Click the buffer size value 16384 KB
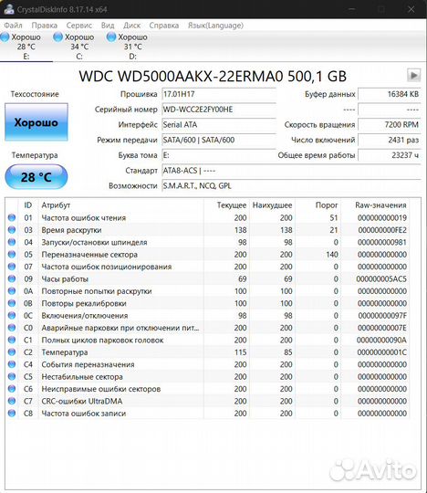This screenshot has height=493, width=427. coord(389,94)
